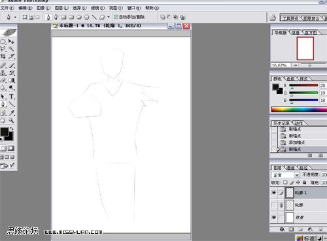The width and height of the screenshot is (327, 241).
Task: Select the Blur tool
Action: coord(3,88)
